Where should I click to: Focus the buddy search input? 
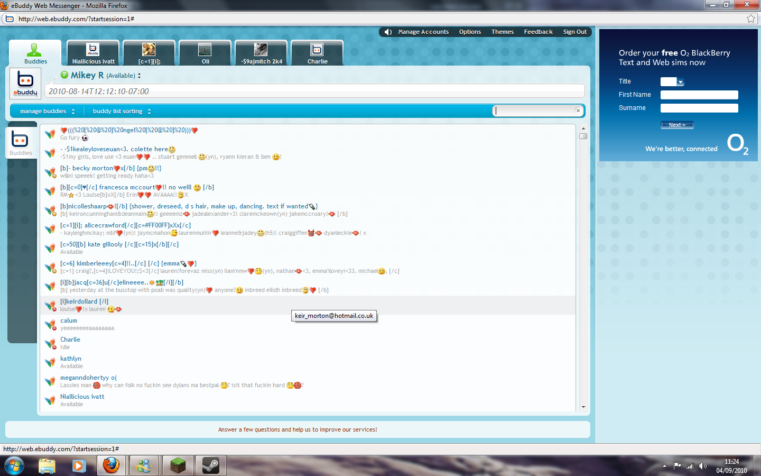point(534,111)
